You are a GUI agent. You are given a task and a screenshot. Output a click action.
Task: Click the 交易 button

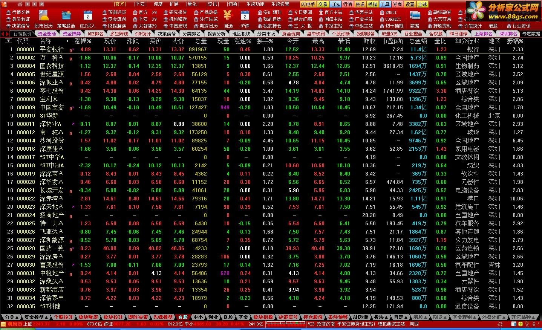(323, 5)
